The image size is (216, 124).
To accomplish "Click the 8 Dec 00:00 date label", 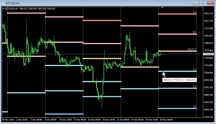I will [50, 119].
